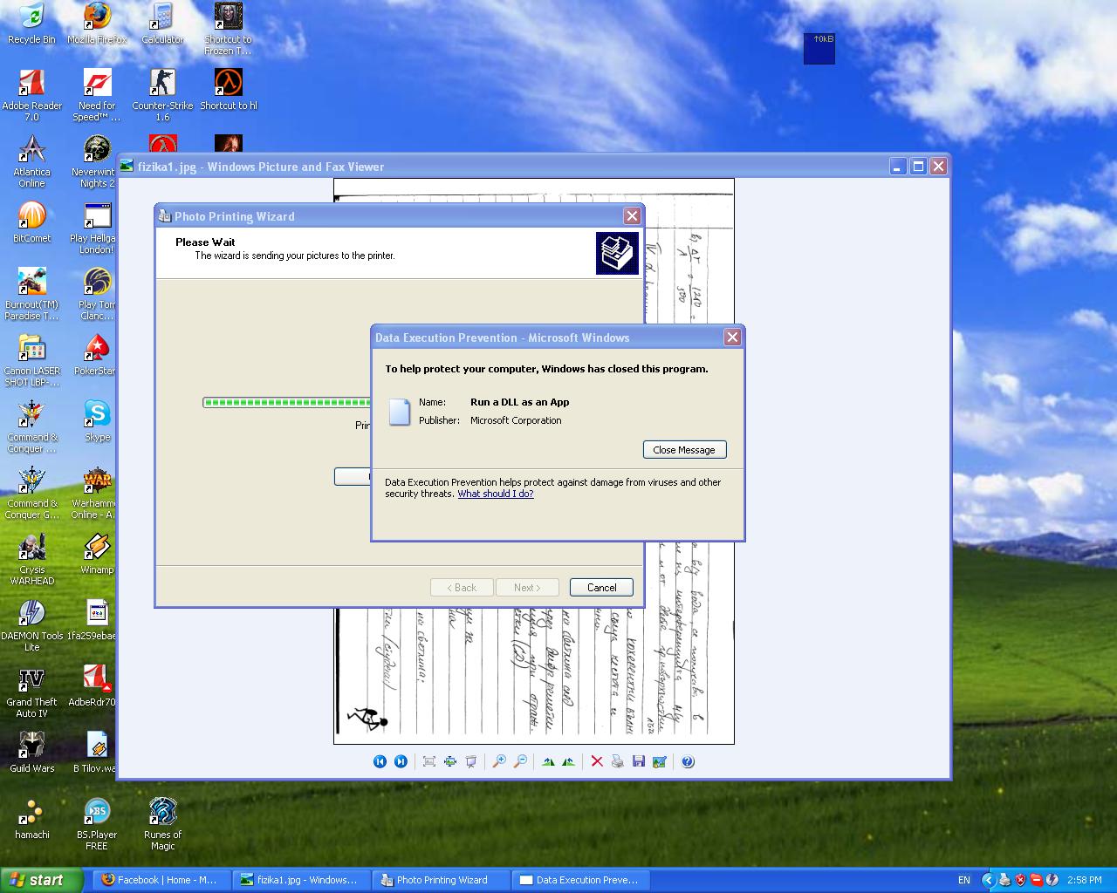Start the slide show in Picture Viewer
This screenshot has height=893, width=1117.
pyautogui.click(x=470, y=761)
